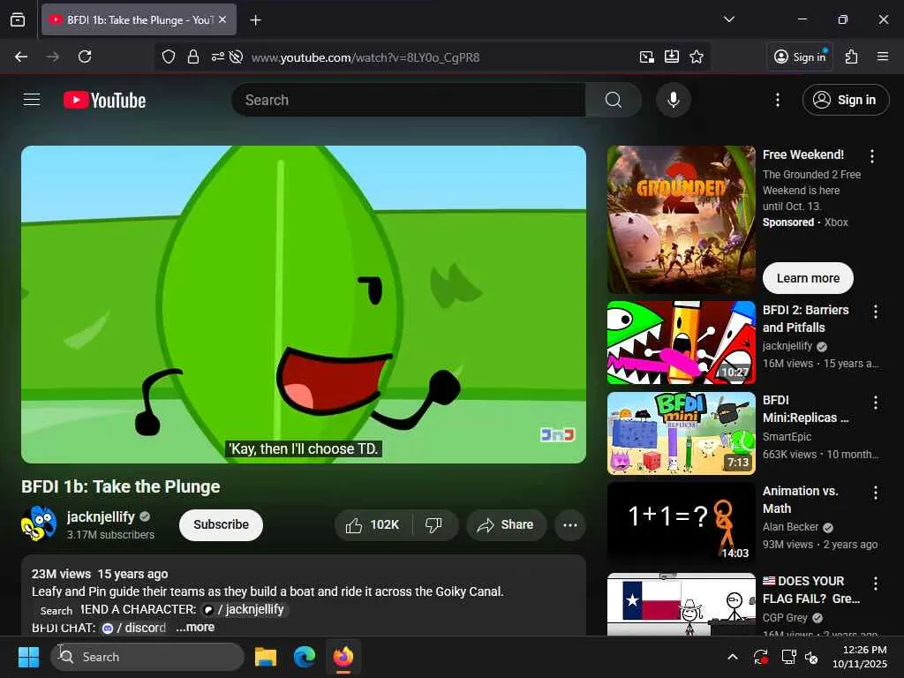
Task: Click the list all tabs chevron
Action: [x=728, y=19]
